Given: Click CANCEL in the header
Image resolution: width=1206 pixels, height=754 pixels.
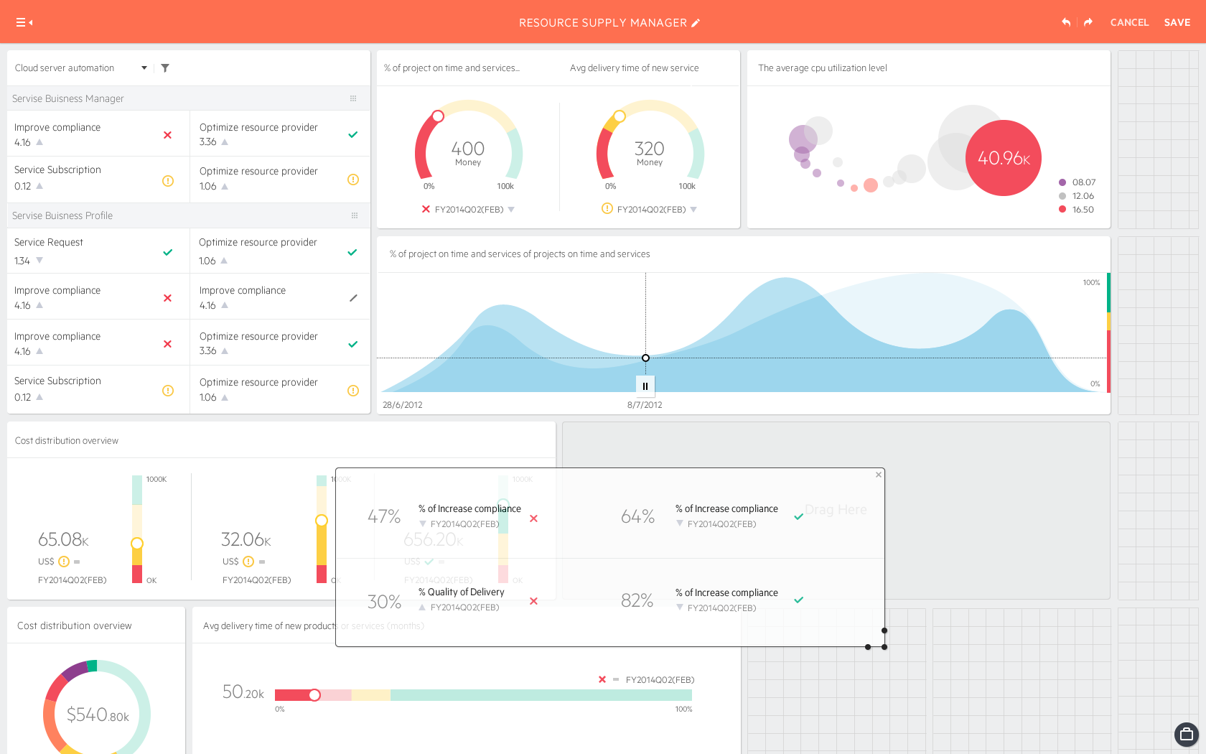Looking at the screenshot, I should coord(1129,22).
